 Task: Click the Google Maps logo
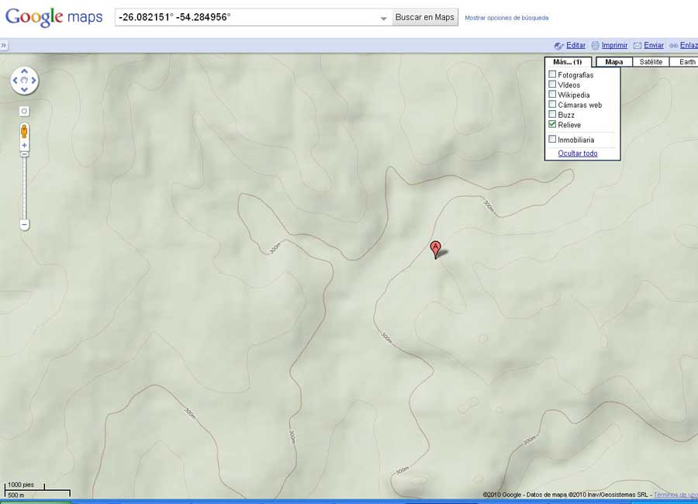point(54,17)
